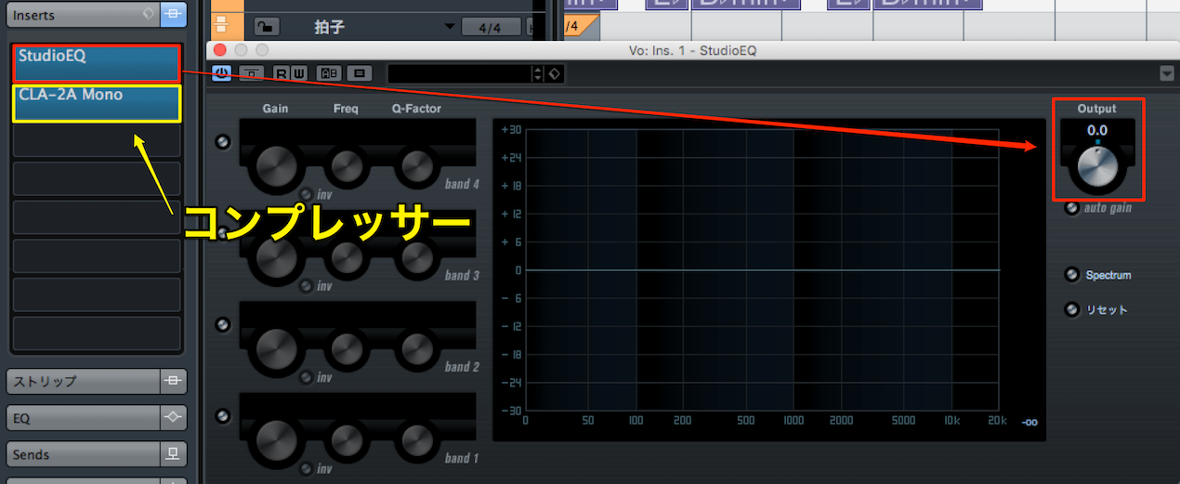Image resolution: width=1180 pixels, height=484 pixels.
Task: Switch A/B settings in plug-in toolbar
Action: pyautogui.click(x=329, y=72)
